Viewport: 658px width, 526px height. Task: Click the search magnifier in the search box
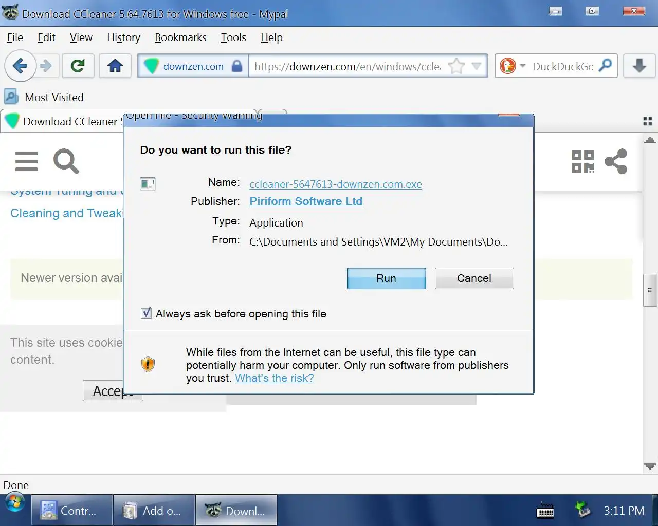click(606, 66)
